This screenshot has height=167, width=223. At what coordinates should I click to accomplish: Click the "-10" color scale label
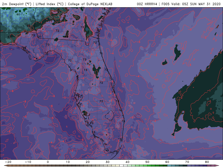[x=28, y=162]
